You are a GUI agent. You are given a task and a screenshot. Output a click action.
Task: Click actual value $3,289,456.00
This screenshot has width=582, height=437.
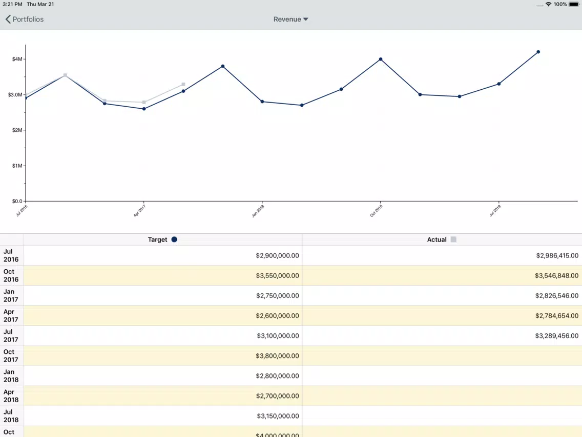click(557, 336)
